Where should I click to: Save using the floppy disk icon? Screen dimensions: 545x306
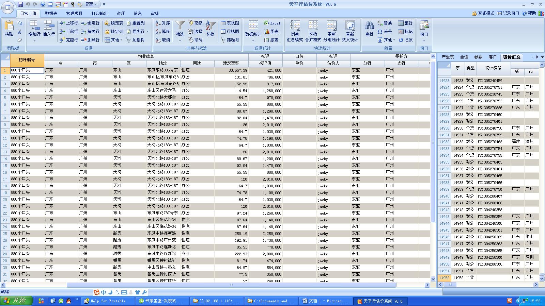click(x=20, y=4)
